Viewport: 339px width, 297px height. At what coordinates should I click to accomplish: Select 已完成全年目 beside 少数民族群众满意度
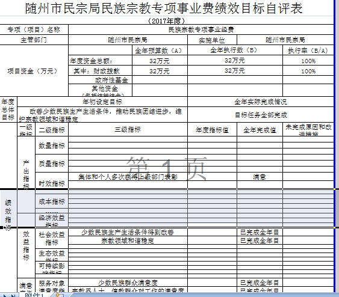tap(260, 283)
